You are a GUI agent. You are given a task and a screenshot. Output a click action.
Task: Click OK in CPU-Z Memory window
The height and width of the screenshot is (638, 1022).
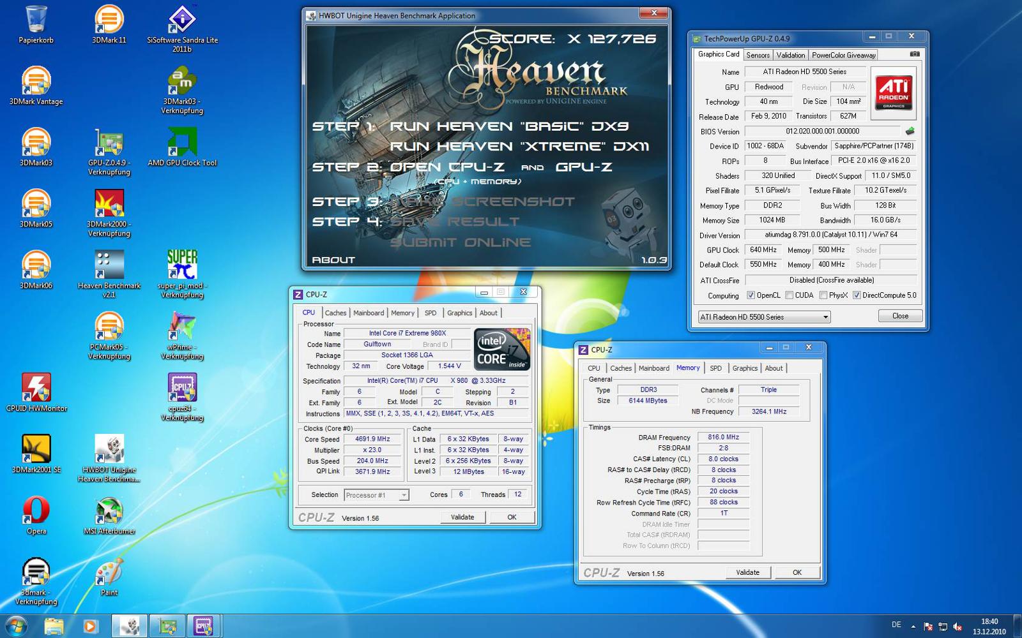coord(797,572)
